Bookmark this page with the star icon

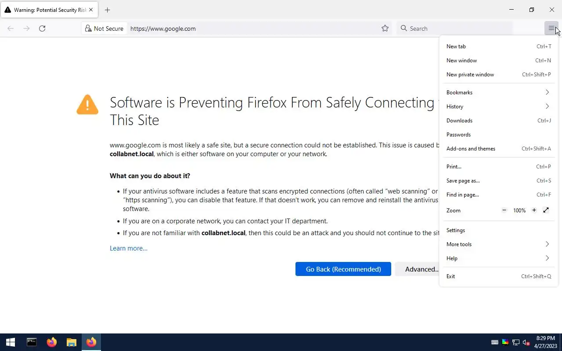(x=385, y=29)
